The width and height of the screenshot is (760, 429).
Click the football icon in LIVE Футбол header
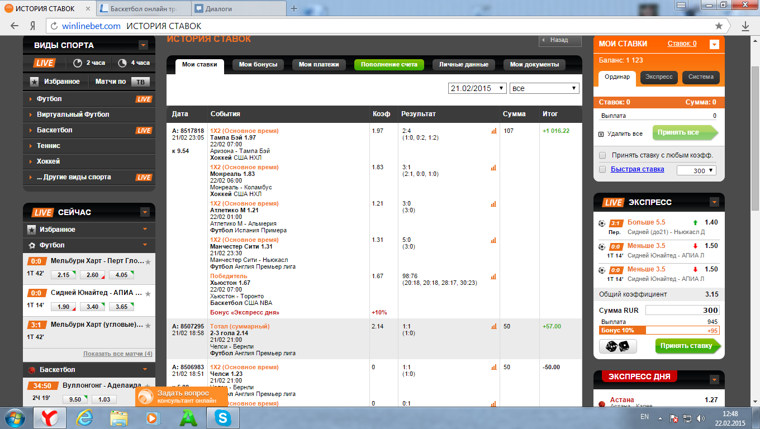[32, 245]
